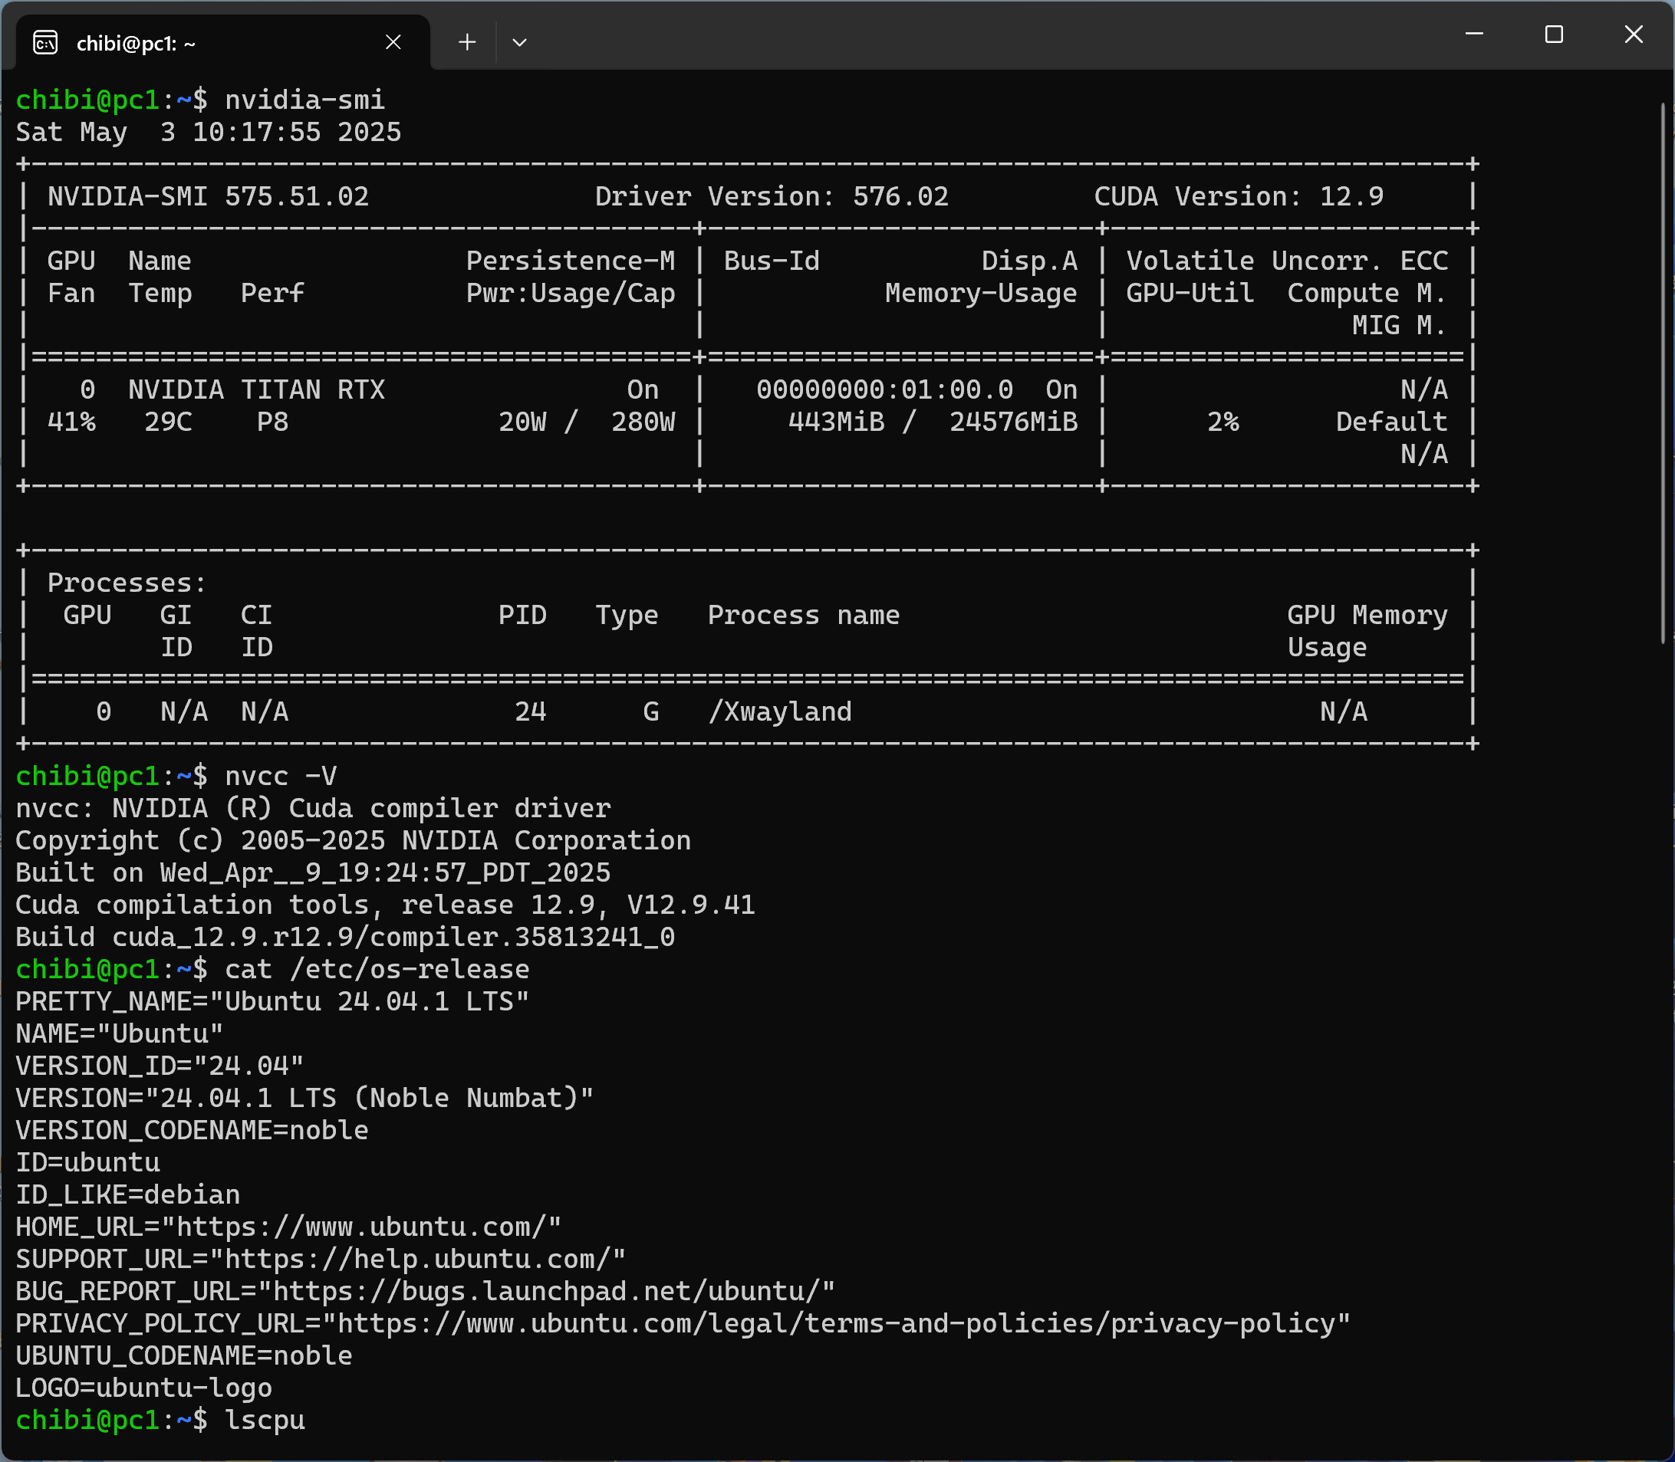
Task: Open a new terminal tab
Action: coord(467,42)
